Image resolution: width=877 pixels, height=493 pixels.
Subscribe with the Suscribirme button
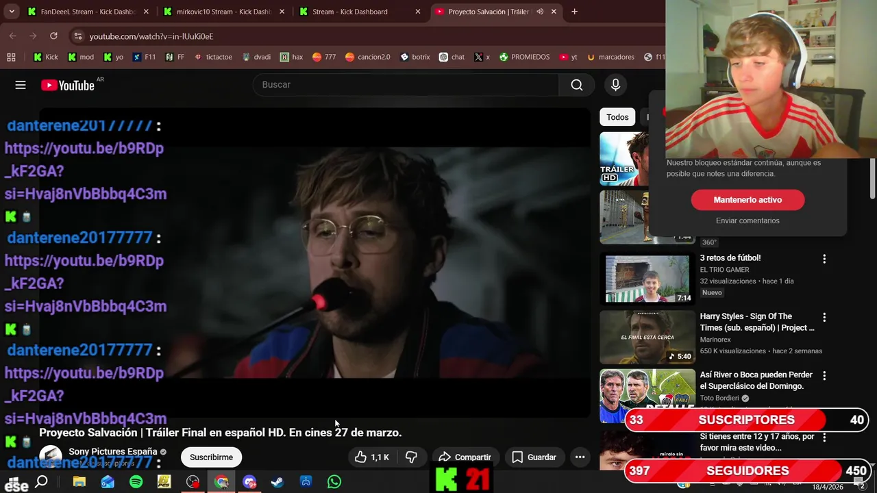pos(211,457)
